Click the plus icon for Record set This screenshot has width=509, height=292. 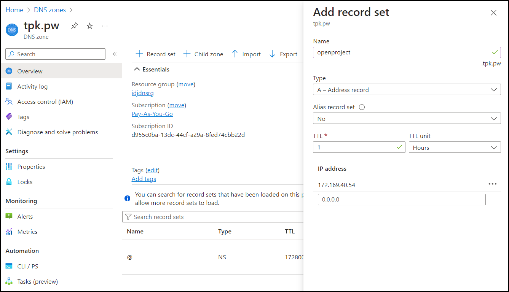(x=139, y=54)
